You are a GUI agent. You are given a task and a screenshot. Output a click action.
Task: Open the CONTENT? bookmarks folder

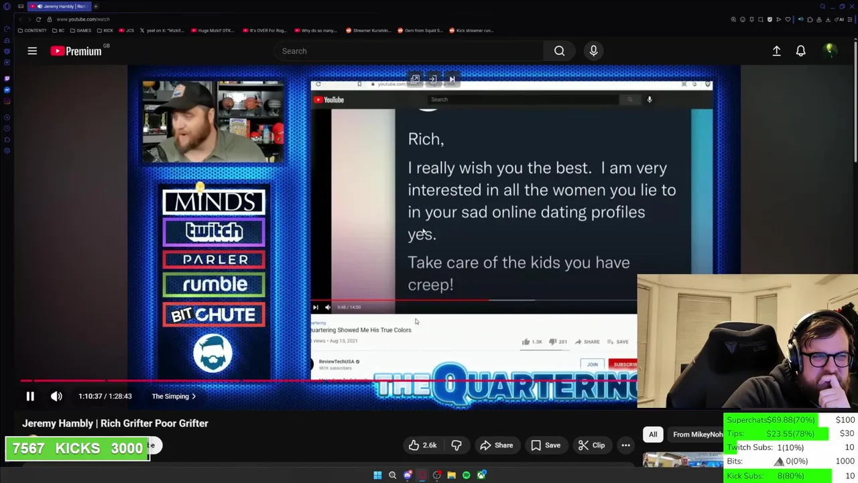(x=32, y=30)
